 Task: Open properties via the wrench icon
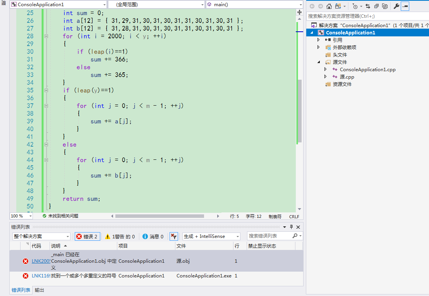pos(396,6)
